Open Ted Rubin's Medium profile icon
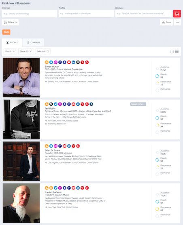The height and width of the screenshot is (225, 183). [x=51, y=104]
